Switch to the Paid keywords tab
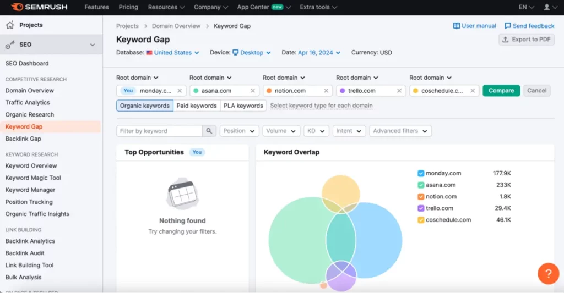564x293 pixels. 196,106
